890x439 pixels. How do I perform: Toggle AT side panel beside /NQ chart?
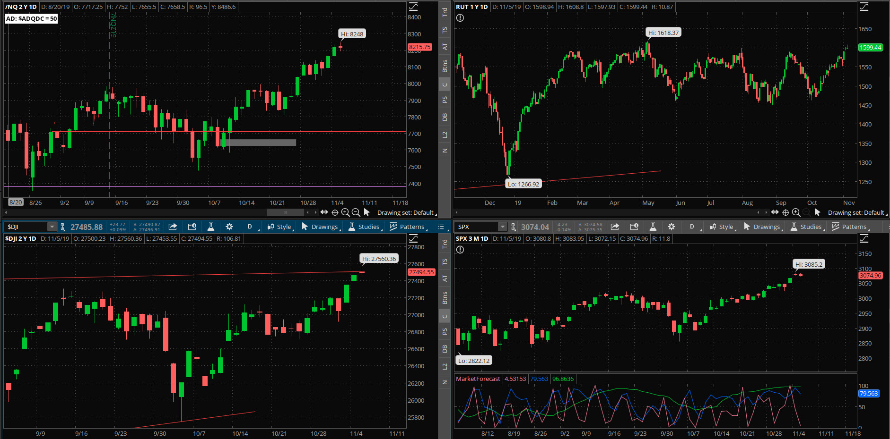click(x=445, y=47)
